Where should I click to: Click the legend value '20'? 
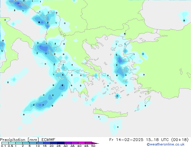coord(52,146)
